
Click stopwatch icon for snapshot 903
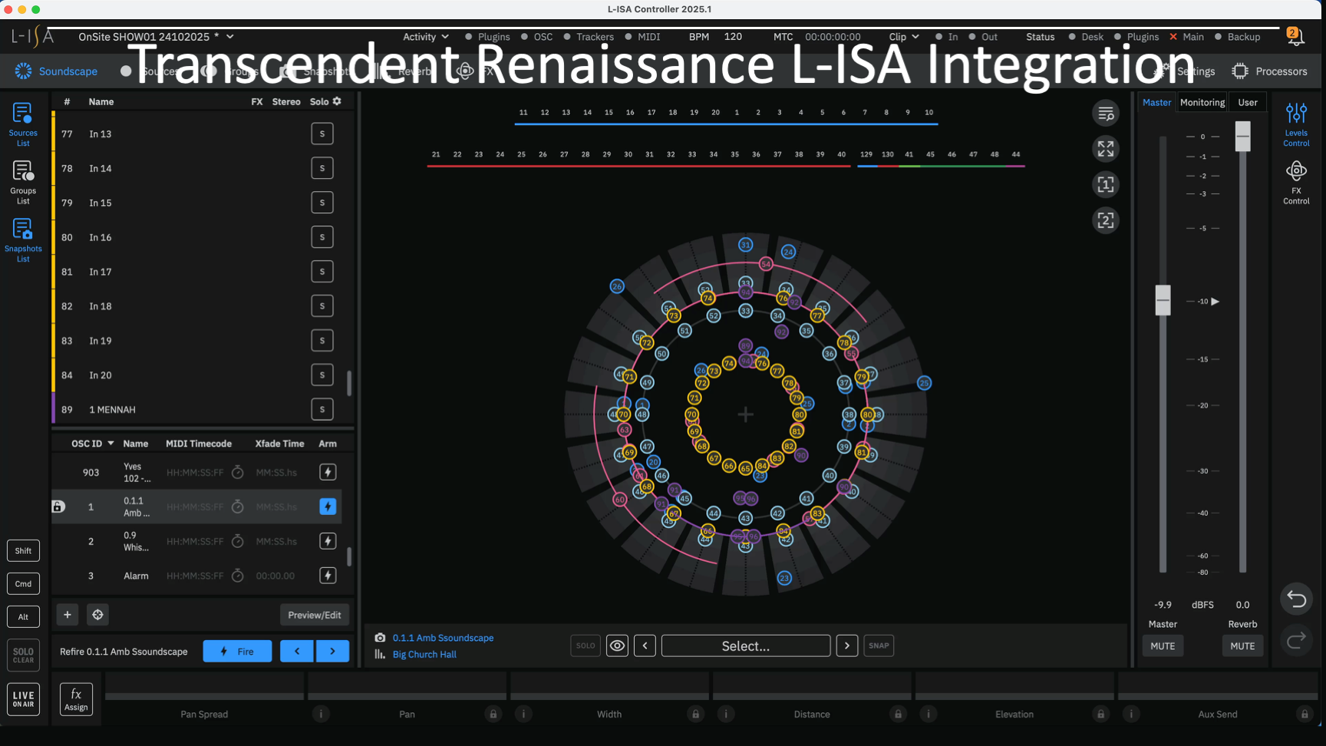pyautogui.click(x=238, y=472)
